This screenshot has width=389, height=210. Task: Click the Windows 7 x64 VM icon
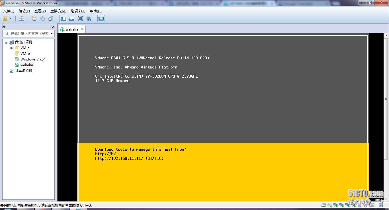coord(17,59)
